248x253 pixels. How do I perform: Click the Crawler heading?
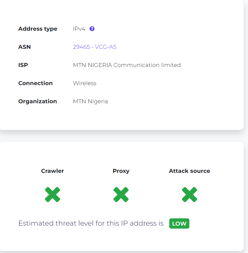(53, 171)
